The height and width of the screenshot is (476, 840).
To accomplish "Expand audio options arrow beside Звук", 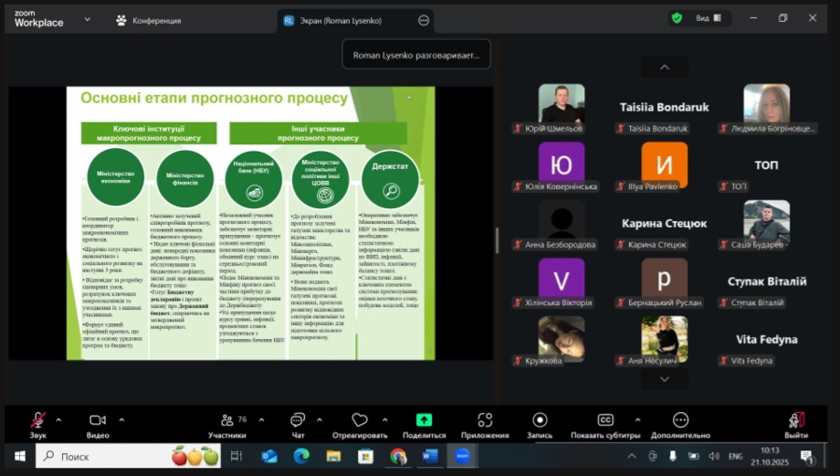I will coord(58,420).
